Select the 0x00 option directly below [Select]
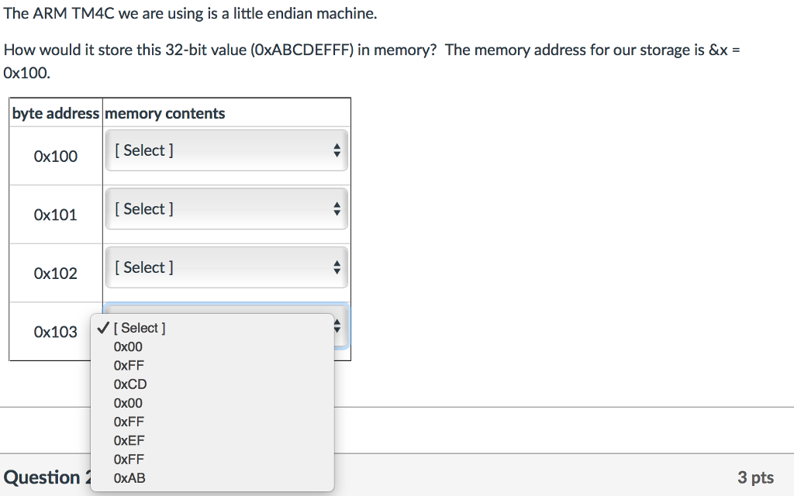Screen dimensions: 794x496 128,347
